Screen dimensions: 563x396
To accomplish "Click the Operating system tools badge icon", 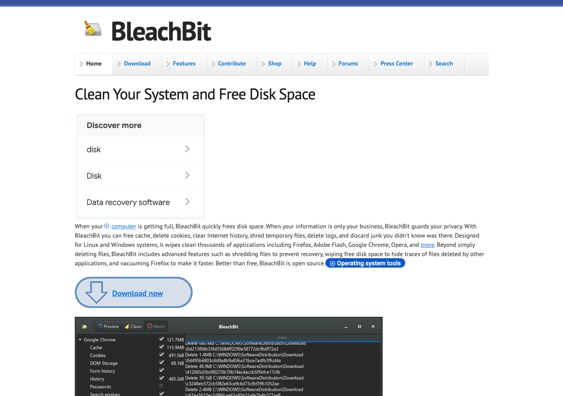I will pyautogui.click(x=333, y=263).
